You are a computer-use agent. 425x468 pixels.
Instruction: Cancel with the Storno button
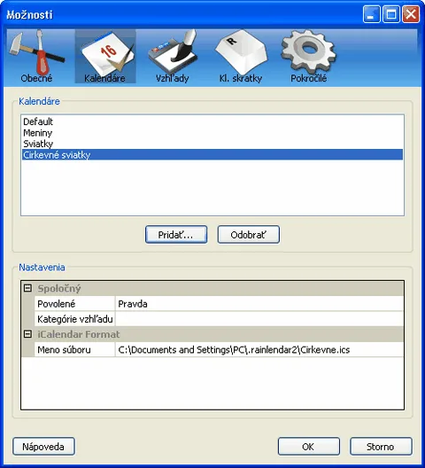[x=381, y=447]
